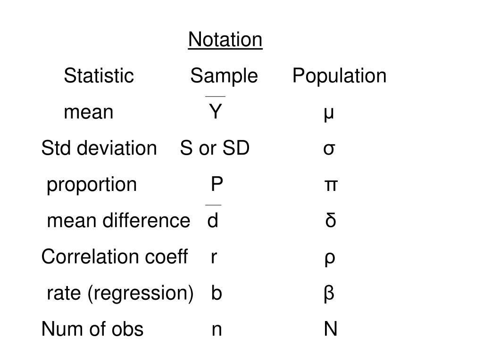Viewport: 483px width, 362px height.
Task: Select the Sample column header
Action: (224, 76)
